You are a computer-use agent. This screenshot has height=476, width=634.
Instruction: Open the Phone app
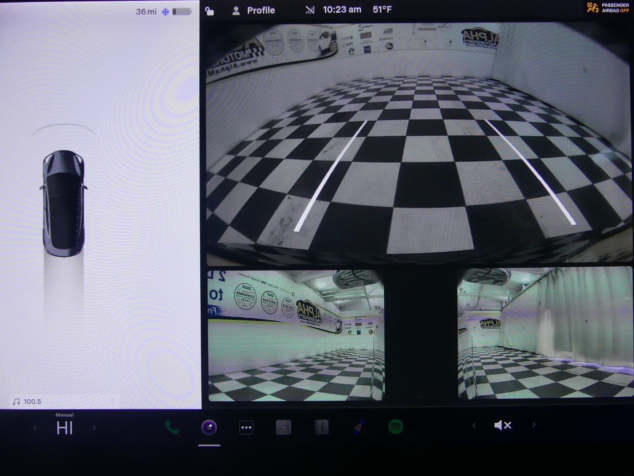click(172, 427)
